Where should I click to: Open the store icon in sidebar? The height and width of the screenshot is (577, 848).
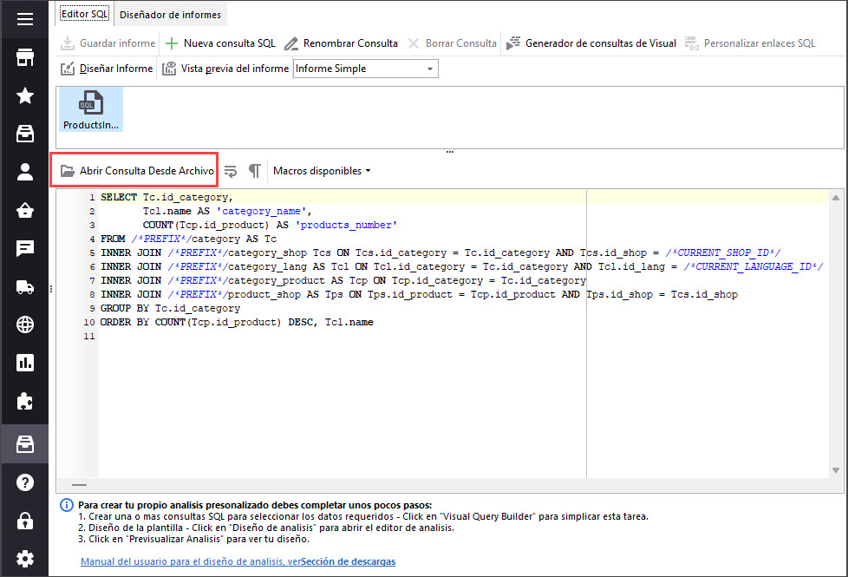click(x=25, y=57)
